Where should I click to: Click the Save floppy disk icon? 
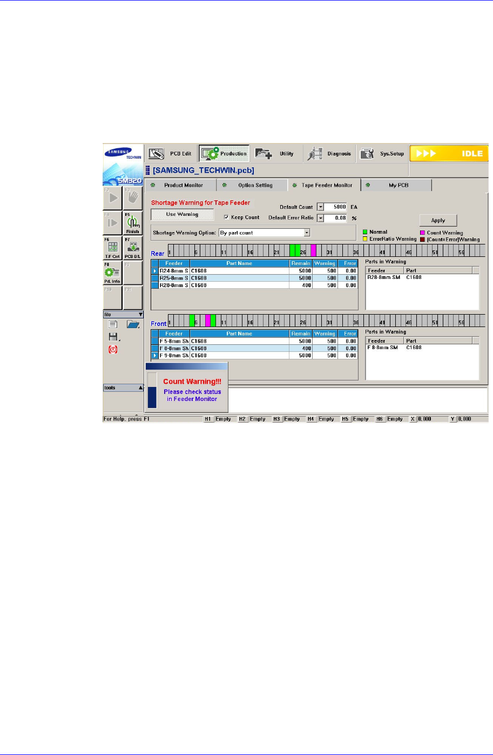click(113, 337)
